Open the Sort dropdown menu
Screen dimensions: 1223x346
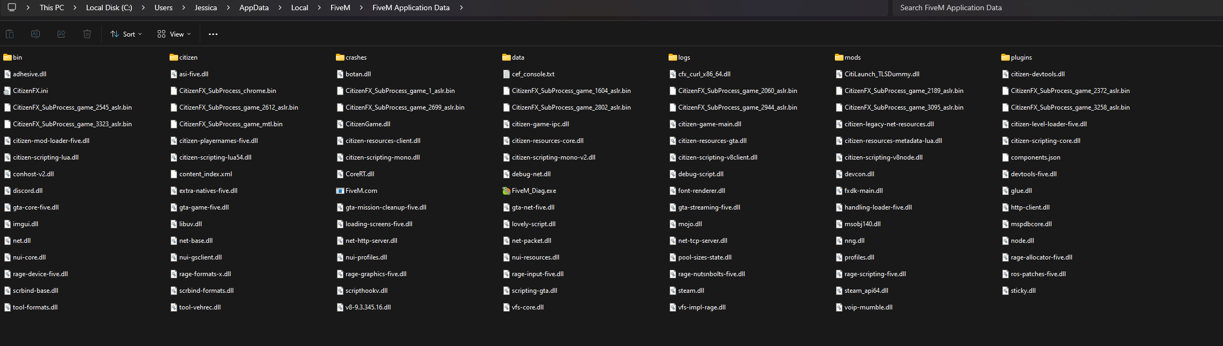126,34
